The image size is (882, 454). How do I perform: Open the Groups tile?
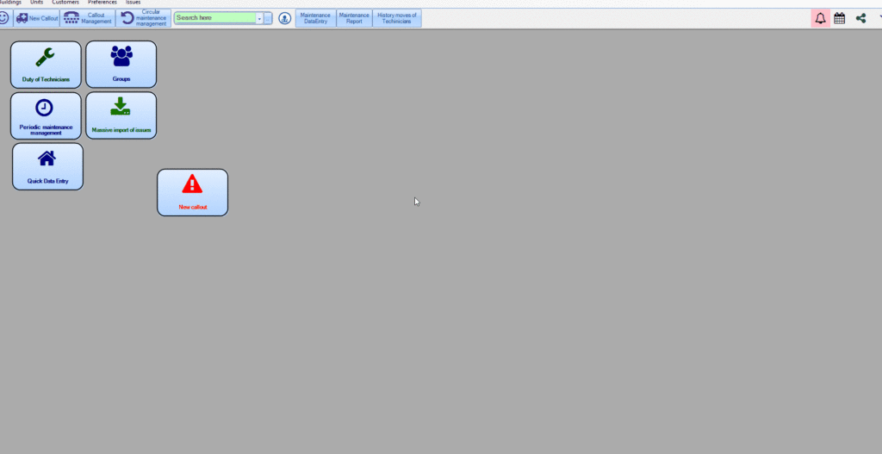121,65
